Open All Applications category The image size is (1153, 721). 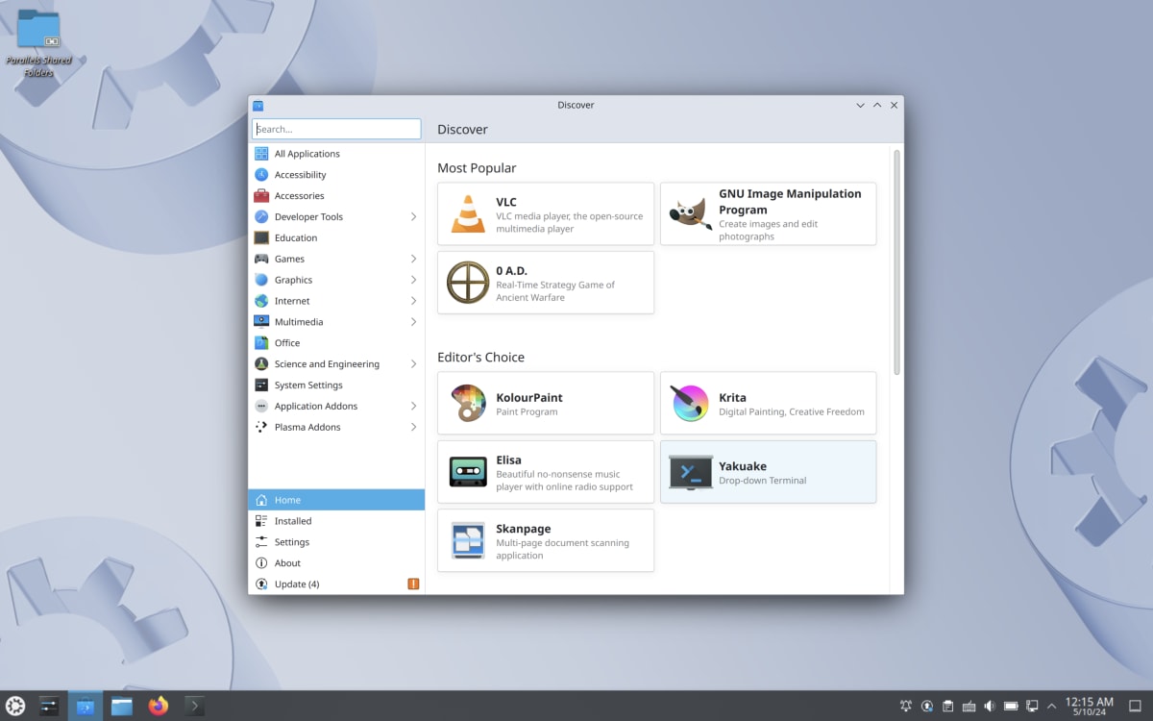point(336,154)
